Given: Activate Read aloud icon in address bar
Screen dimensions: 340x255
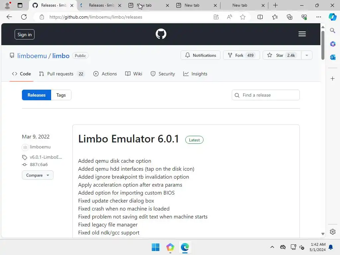Looking at the screenshot, I should point(229,17).
